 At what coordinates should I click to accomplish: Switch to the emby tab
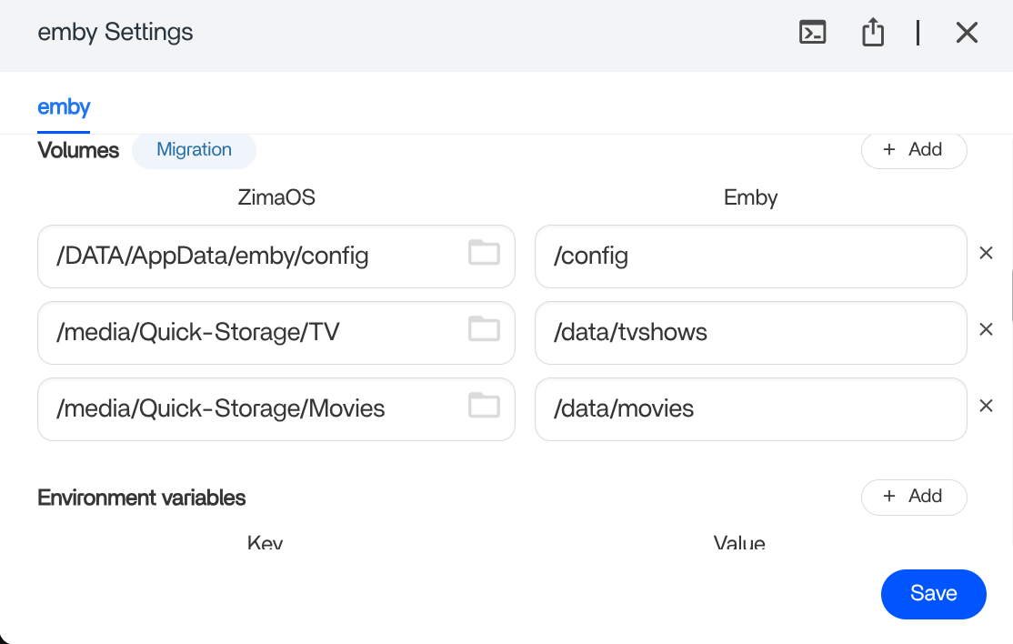(x=64, y=107)
